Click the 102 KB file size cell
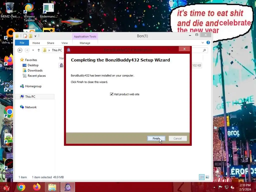 click(x=196, y=65)
